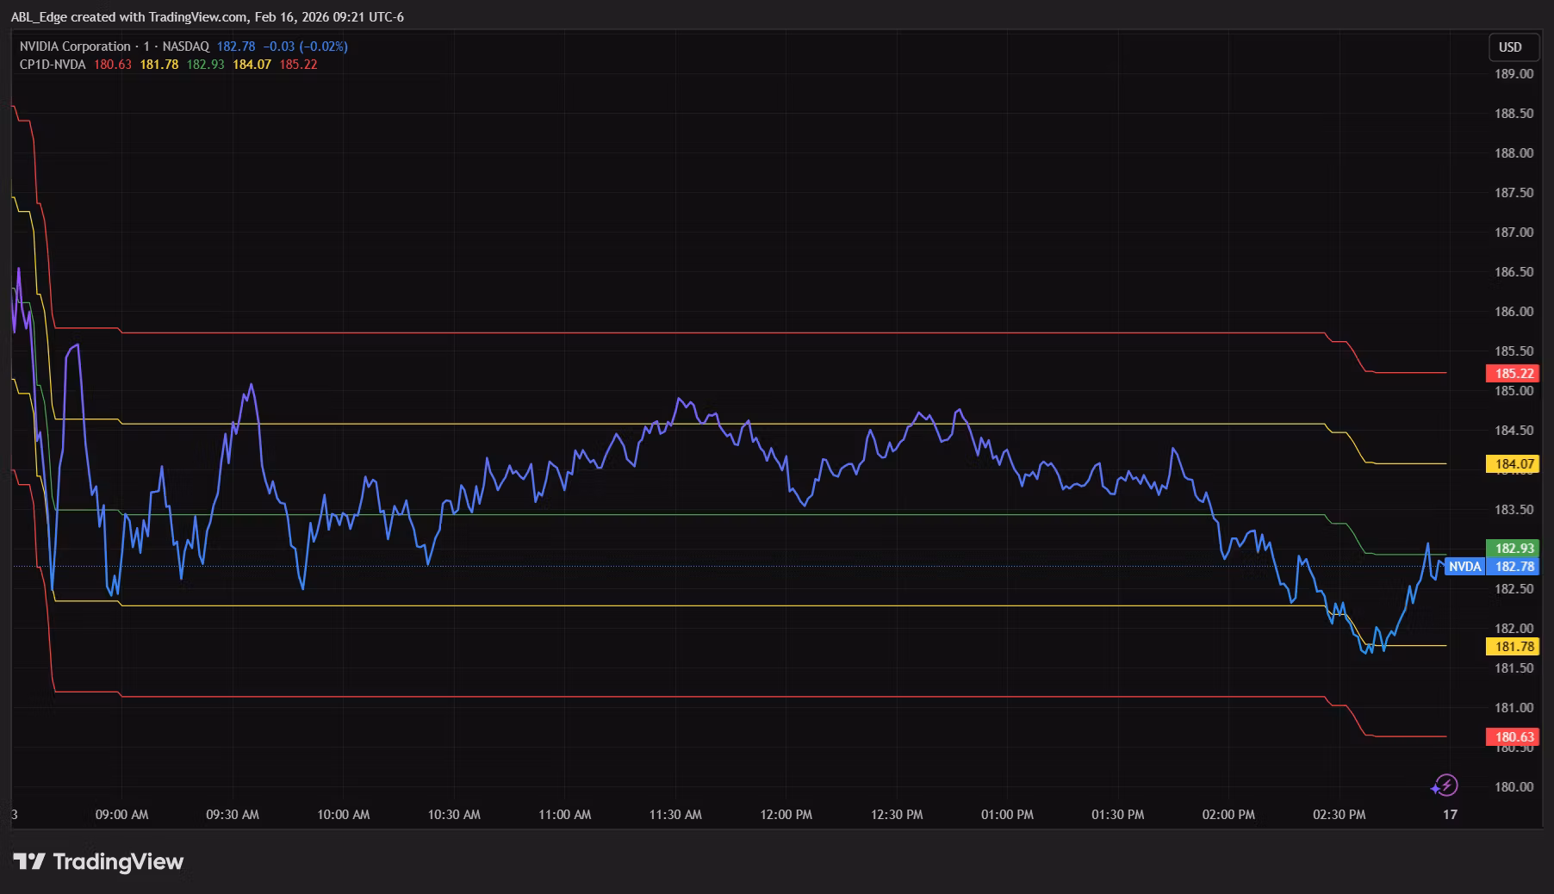Image resolution: width=1554 pixels, height=894 pixels.
Task: Click the green 182.93 price label
Action: pyautogui.click(x=1514, y=549)
